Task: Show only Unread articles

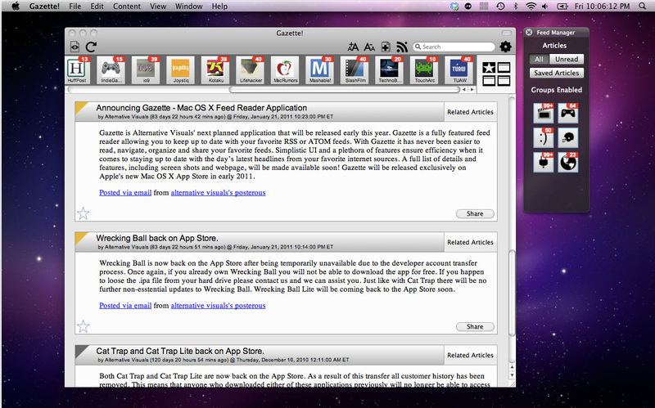Action: point(567,59)
